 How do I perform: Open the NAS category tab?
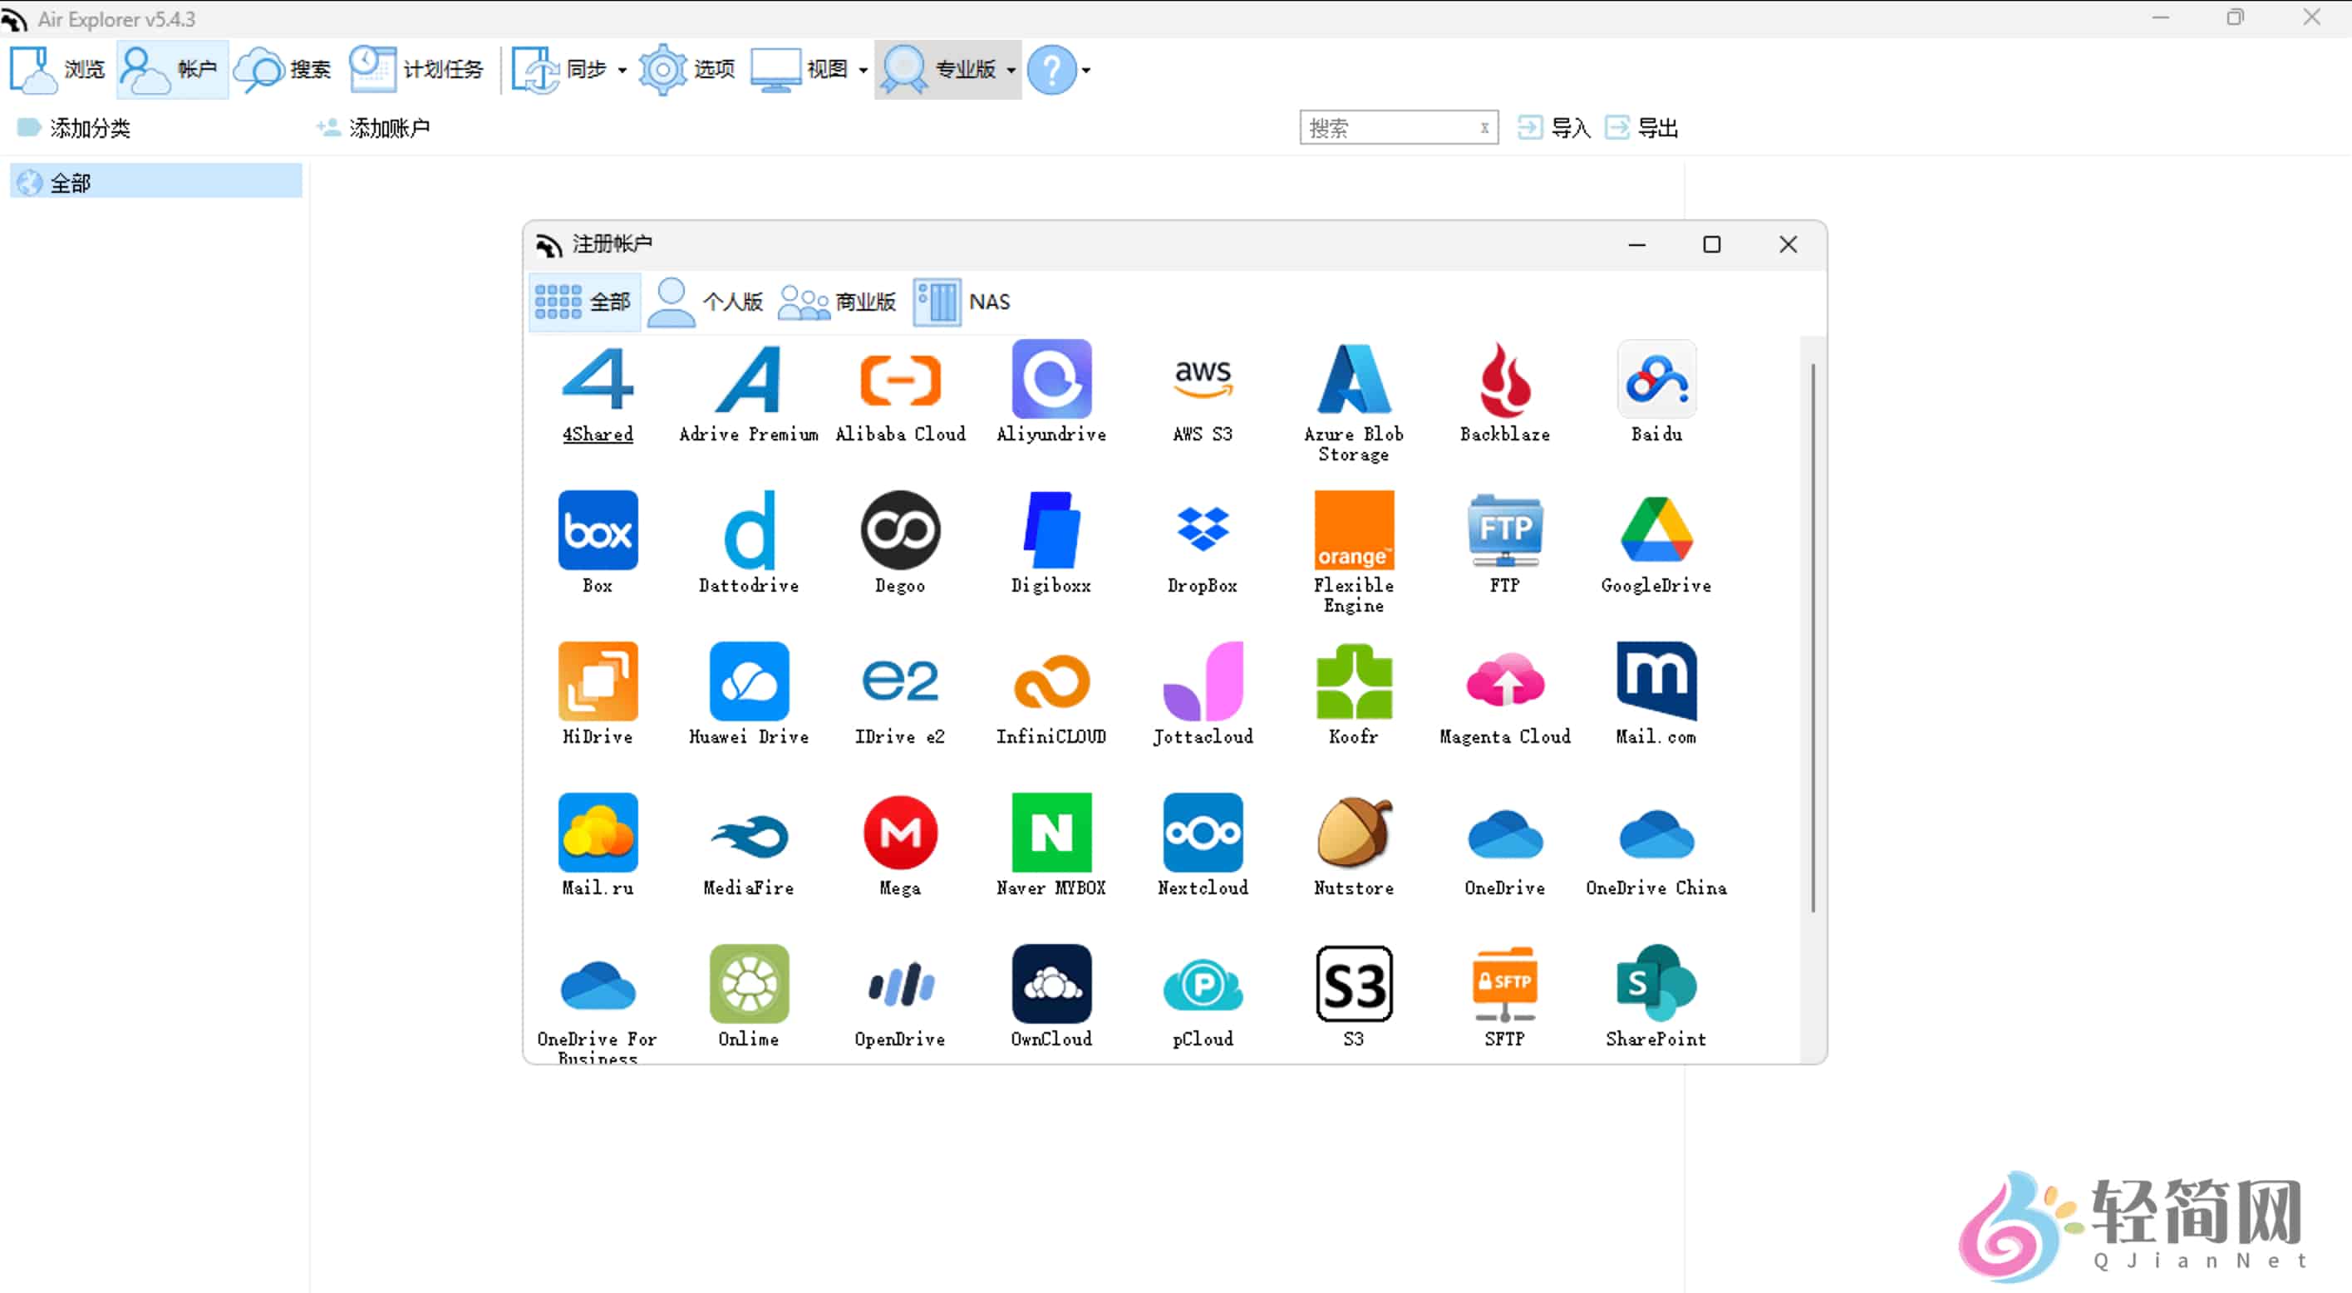962,302
